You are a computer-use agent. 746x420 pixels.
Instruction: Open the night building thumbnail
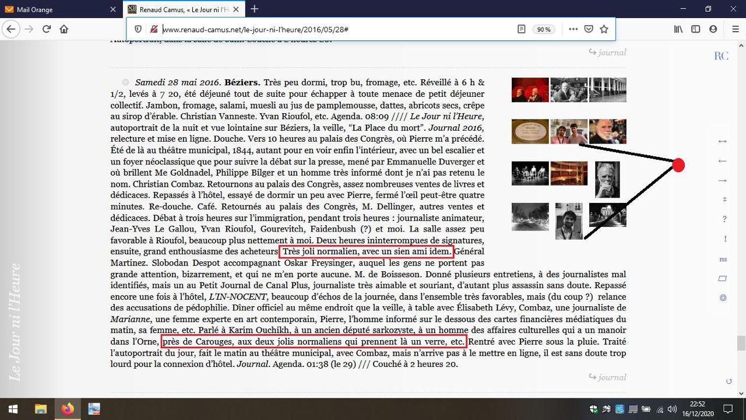[608, 215]
